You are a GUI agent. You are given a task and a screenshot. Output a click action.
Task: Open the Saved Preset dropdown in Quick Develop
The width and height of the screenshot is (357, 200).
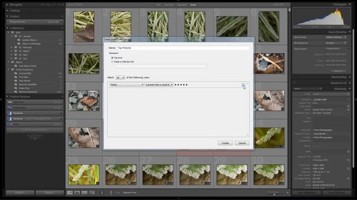336,37
